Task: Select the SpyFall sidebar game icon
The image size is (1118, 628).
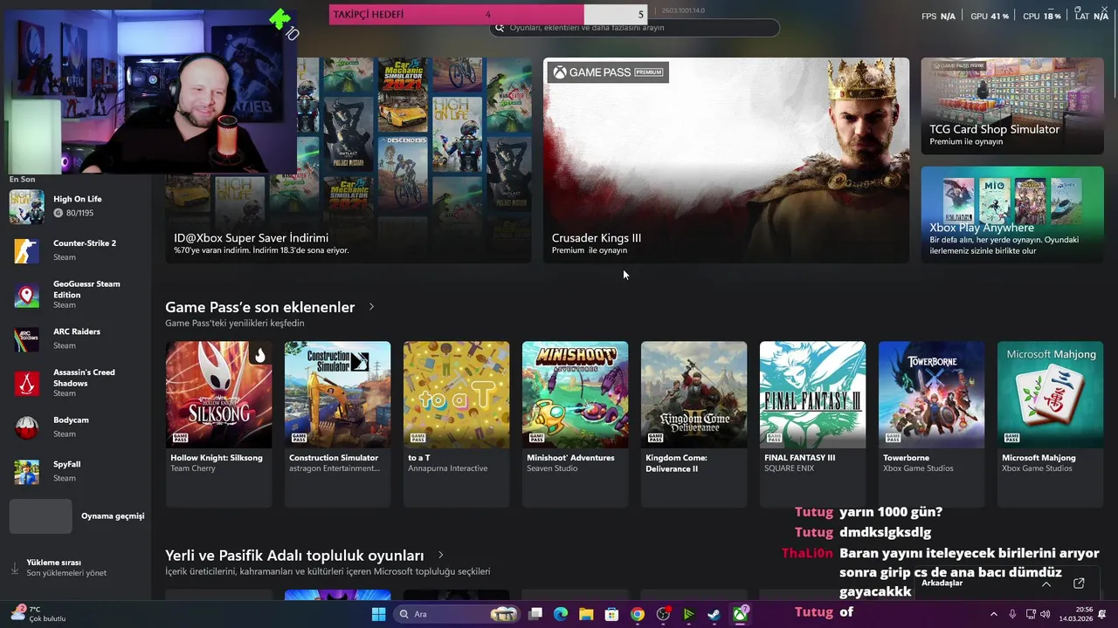Action: click(26, 471)
